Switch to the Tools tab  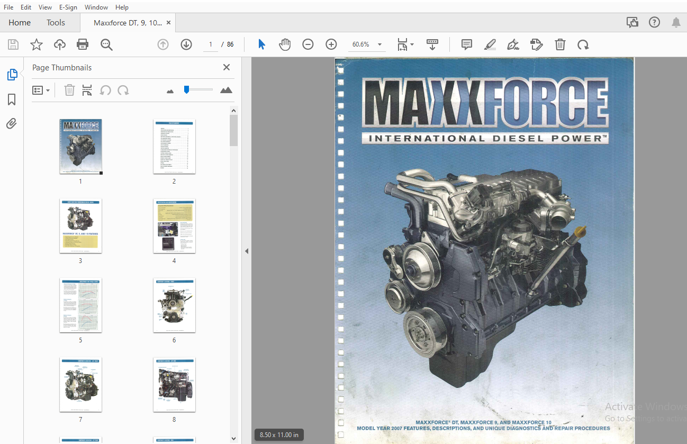pyautogui.click(x=56, y=23)
